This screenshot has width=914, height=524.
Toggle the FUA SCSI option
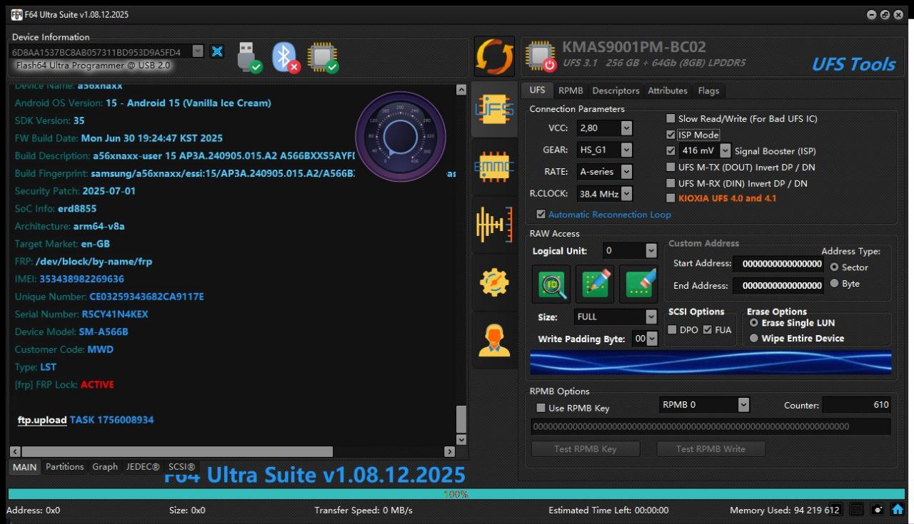[708, 329]
